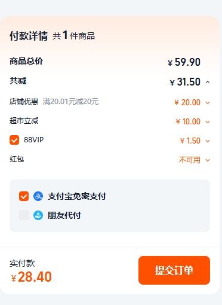Click the 支付宝免密支付 label

click(77, 196)
